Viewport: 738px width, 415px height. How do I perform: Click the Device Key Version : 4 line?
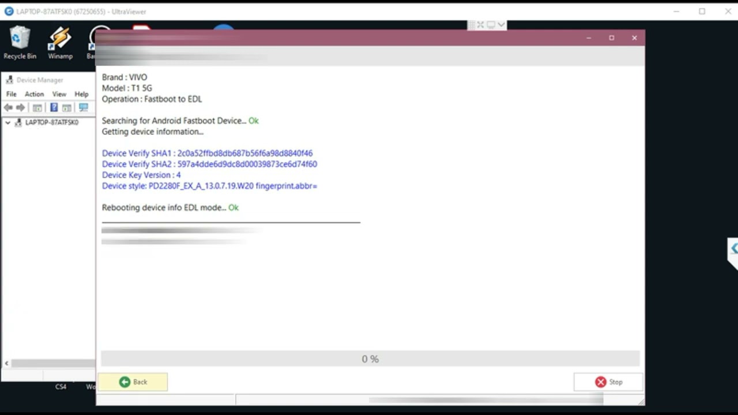141,175
